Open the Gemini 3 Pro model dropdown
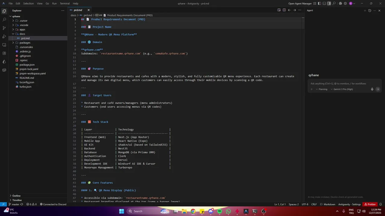 [x=342, y=89]
